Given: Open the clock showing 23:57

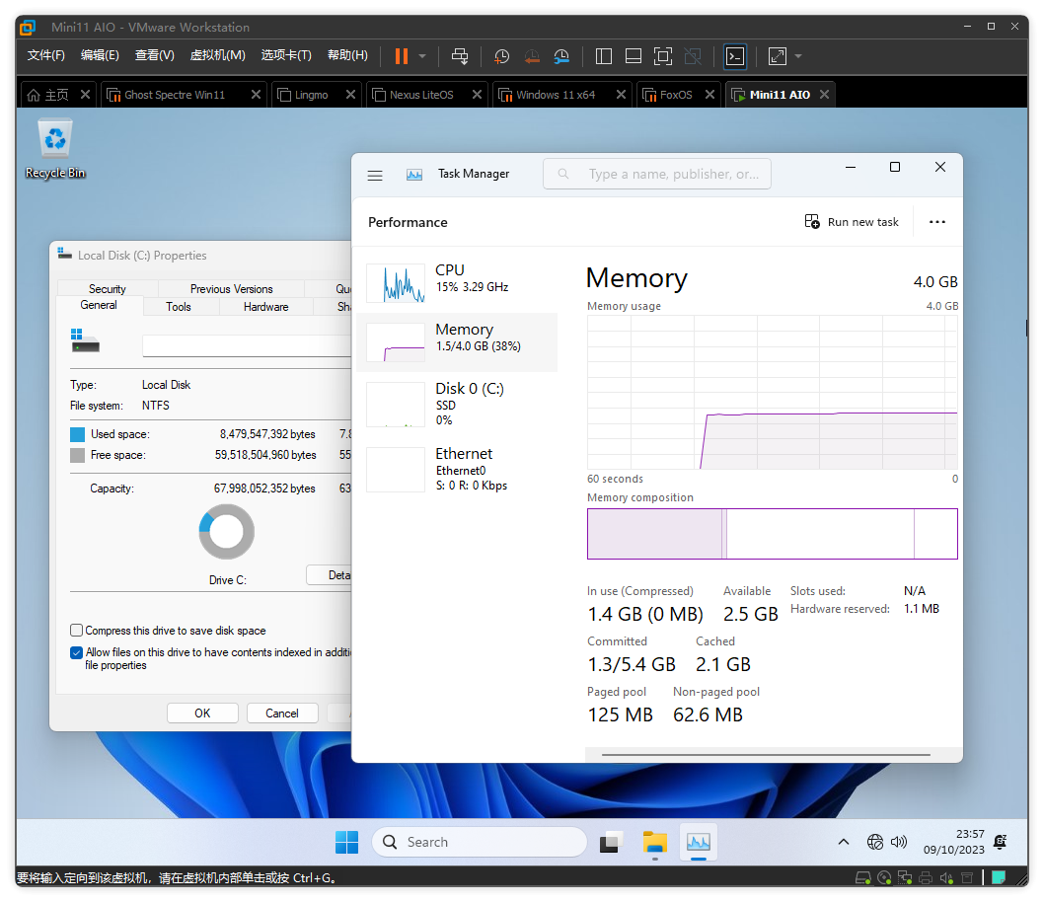Looking at the screenshot, I should 953,842.
